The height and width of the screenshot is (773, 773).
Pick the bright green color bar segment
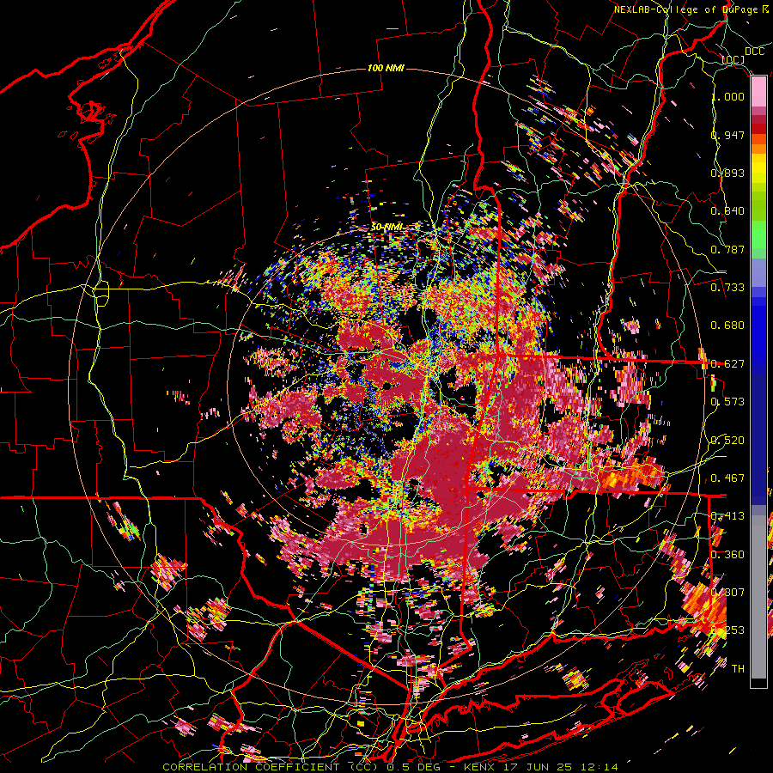pos(758,234)
